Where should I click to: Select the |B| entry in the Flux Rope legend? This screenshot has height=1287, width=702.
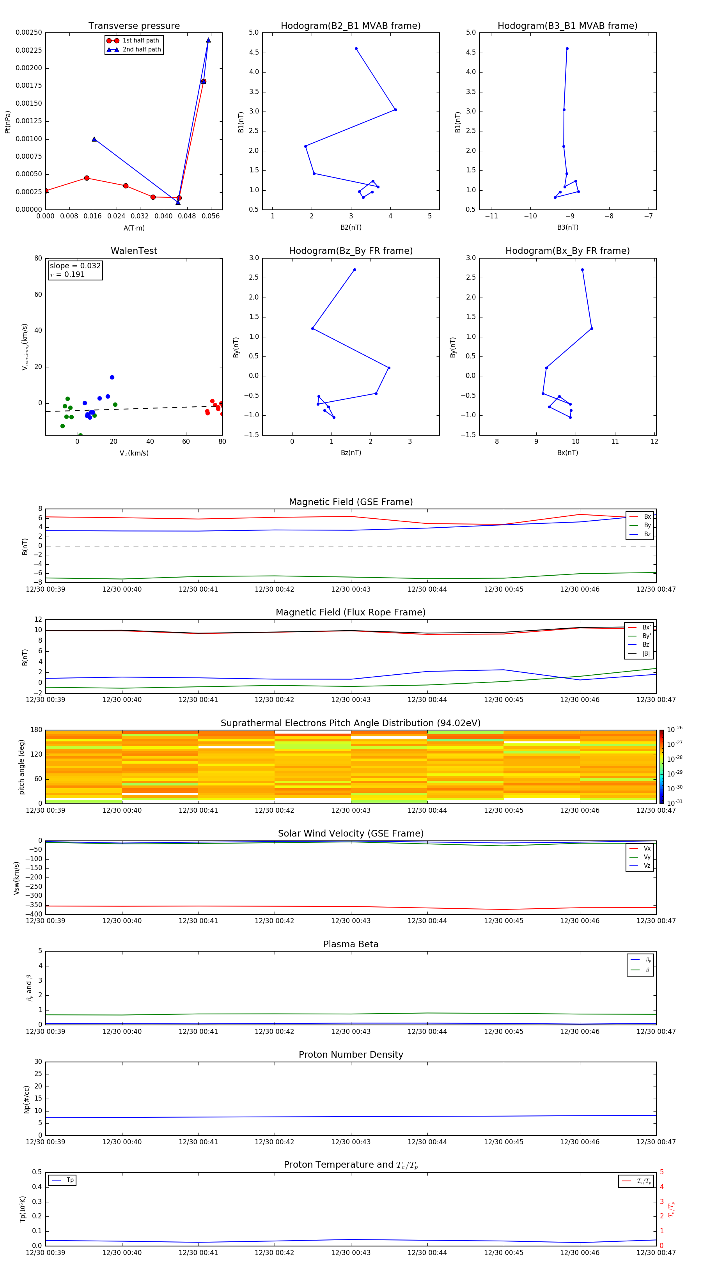click(x=639, y=654)
